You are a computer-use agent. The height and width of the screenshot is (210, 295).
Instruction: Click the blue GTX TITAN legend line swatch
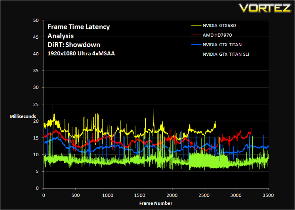click(x=196, y=45)
